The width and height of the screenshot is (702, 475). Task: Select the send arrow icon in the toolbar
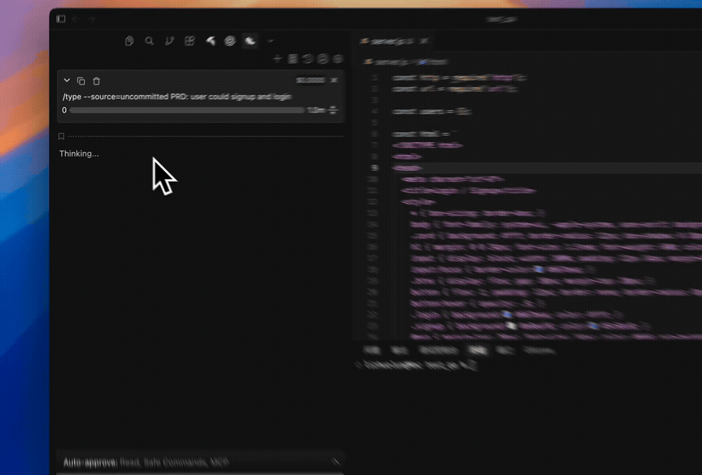(x=210, y=41)
